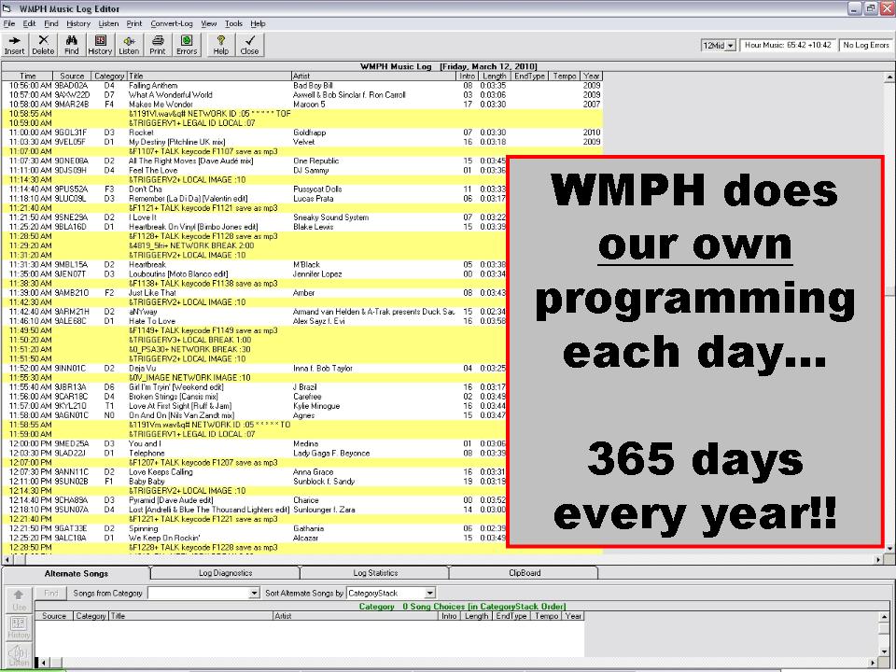Open Help via the question mark icon
Screen dimensions: 896x672
(x=221, y=45)
